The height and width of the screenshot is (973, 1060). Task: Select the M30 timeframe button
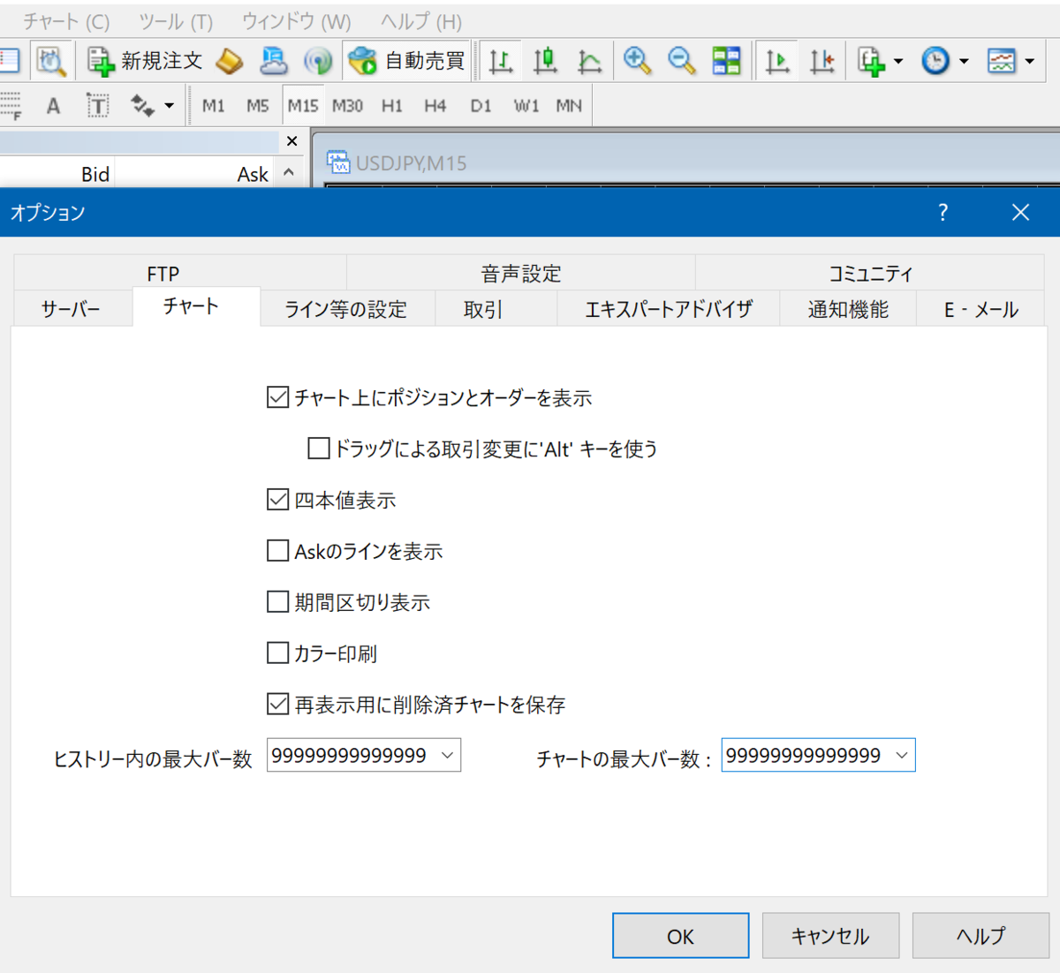[347, 106]
